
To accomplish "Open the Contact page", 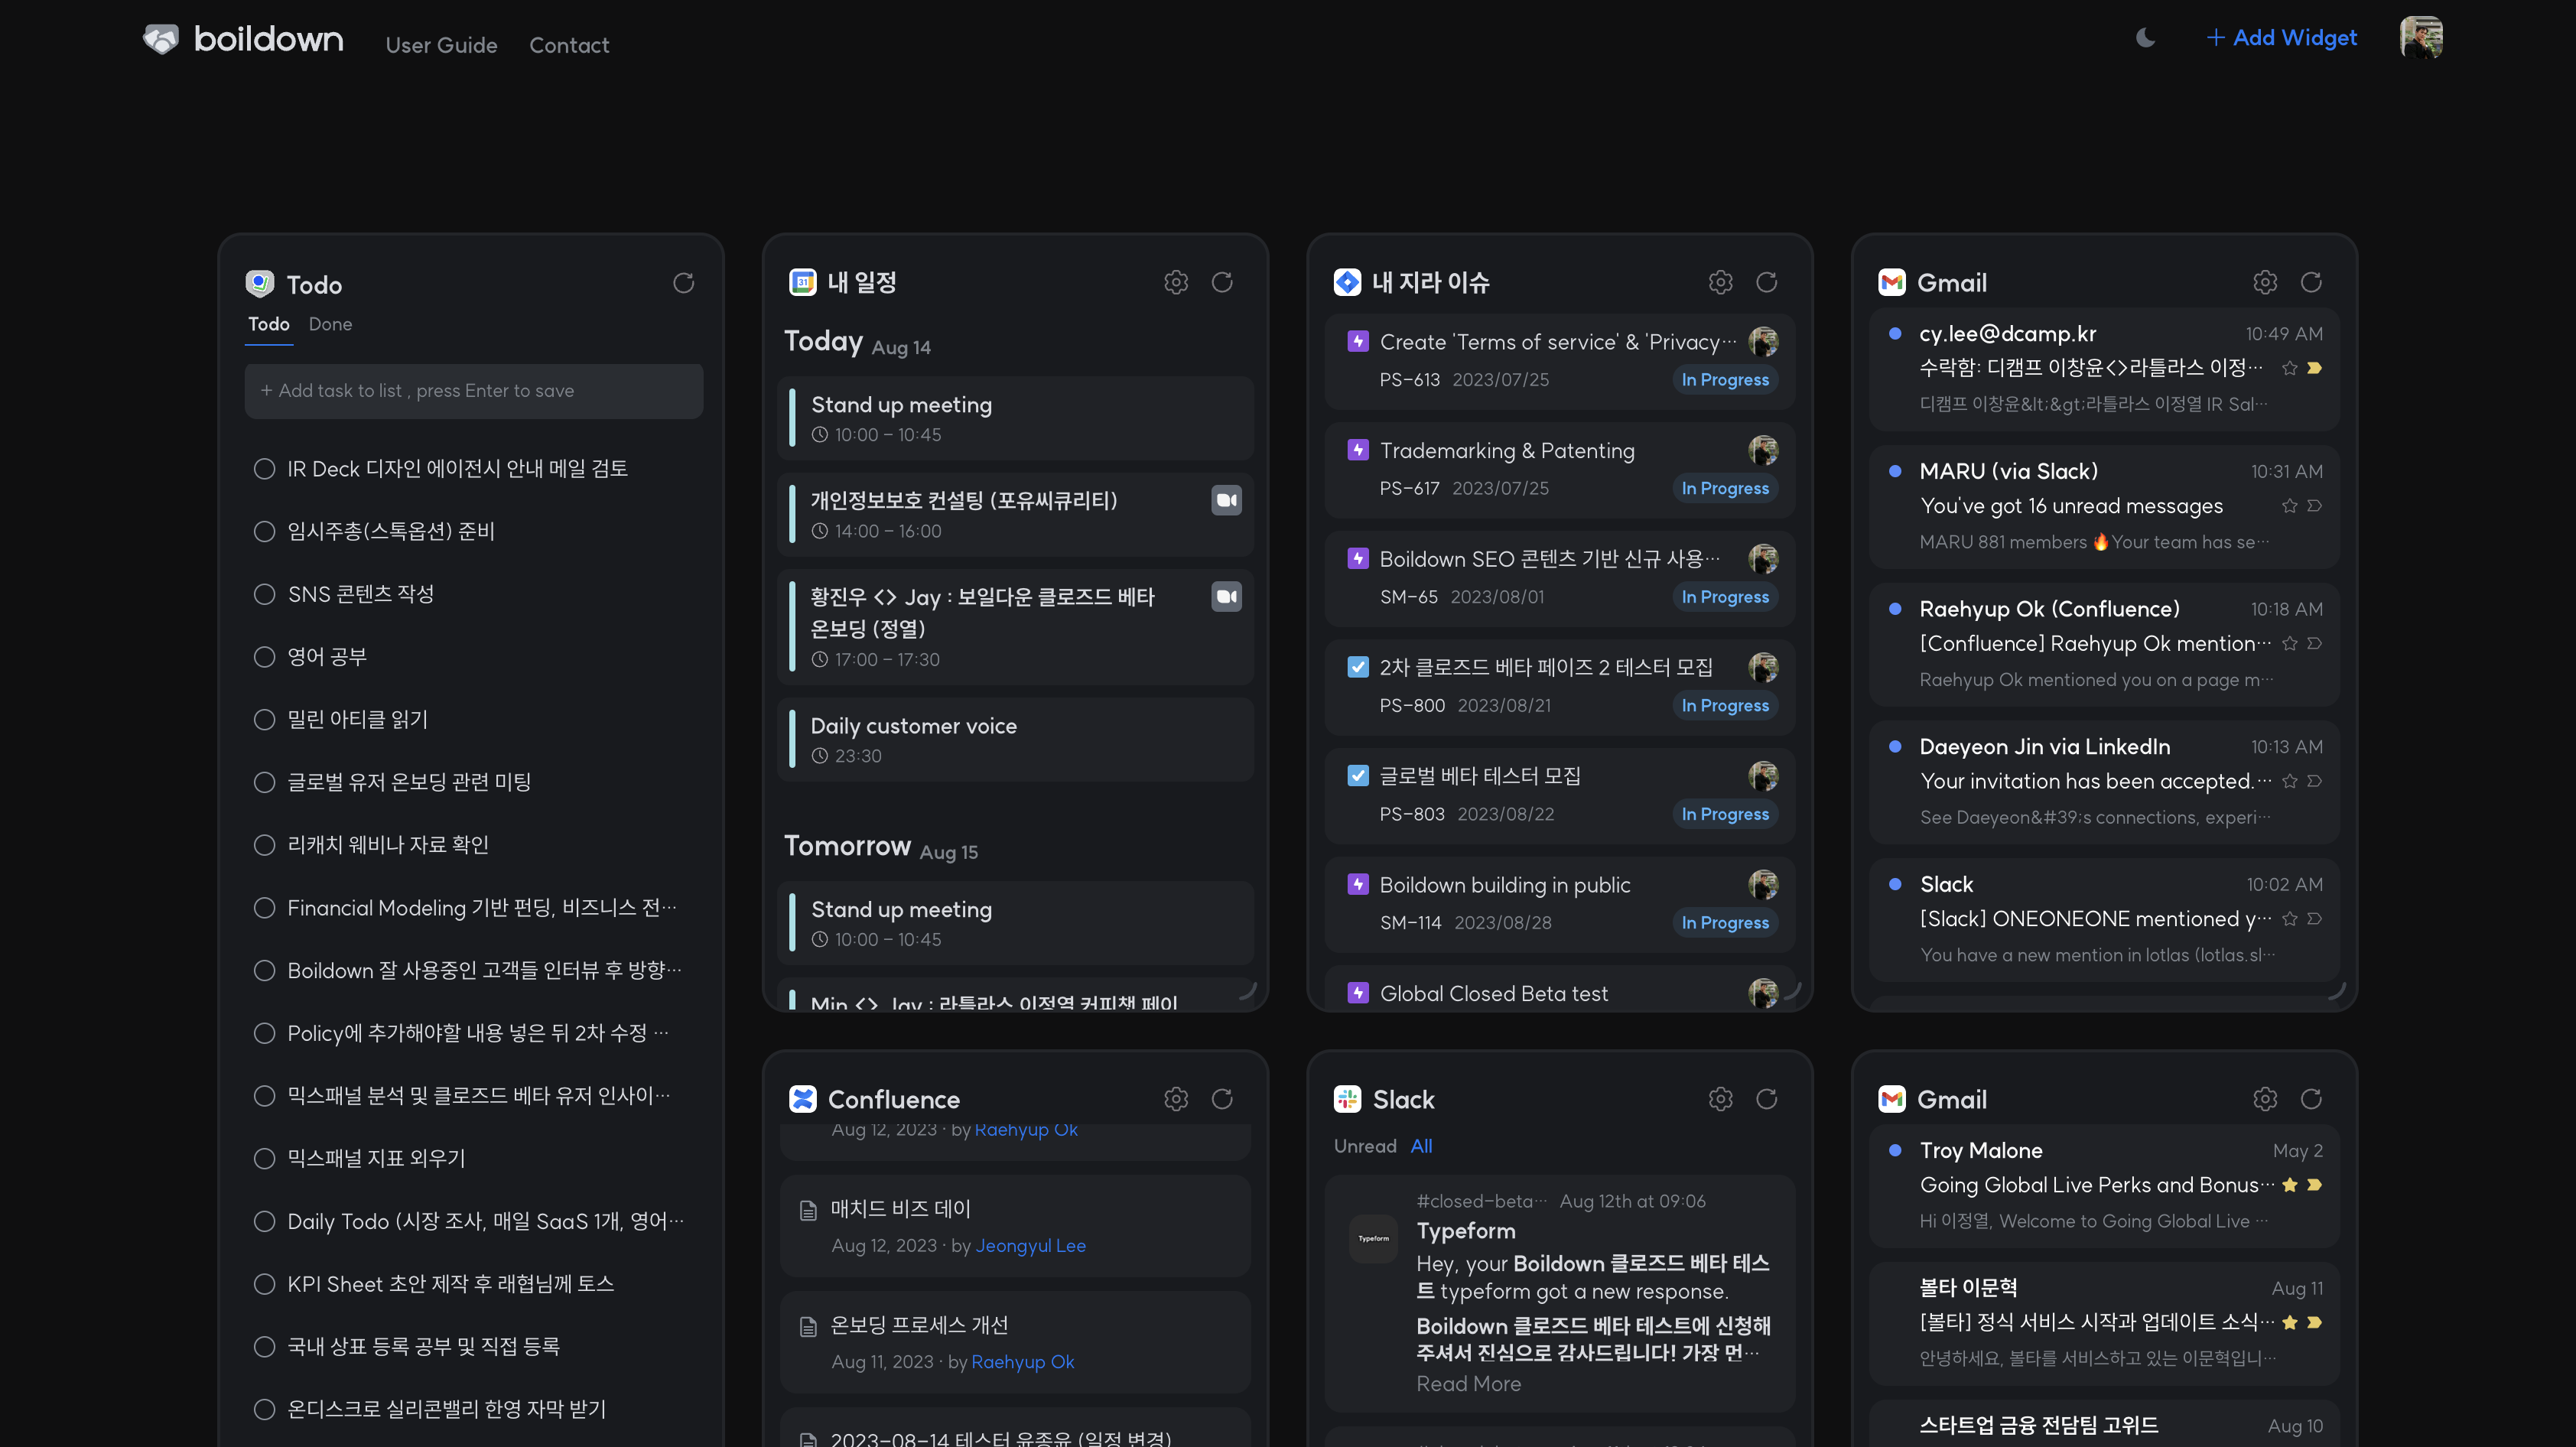I will pos(569,45).
